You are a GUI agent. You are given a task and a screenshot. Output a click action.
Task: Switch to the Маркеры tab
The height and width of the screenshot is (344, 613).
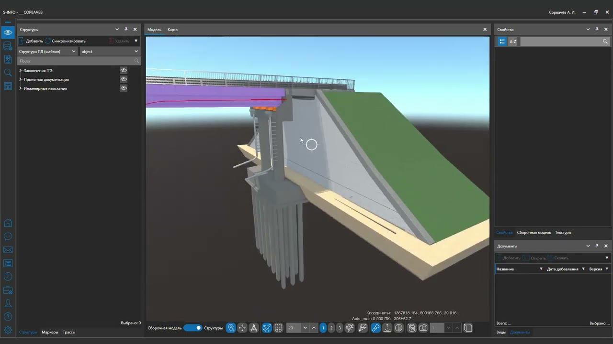click(x=50, y=332)
